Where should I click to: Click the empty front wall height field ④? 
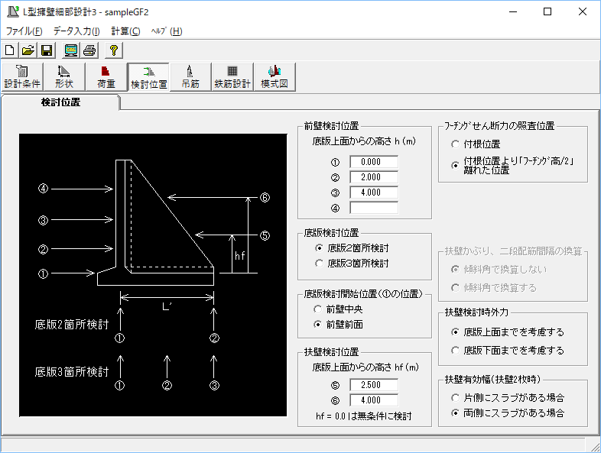tap(374, 208)
